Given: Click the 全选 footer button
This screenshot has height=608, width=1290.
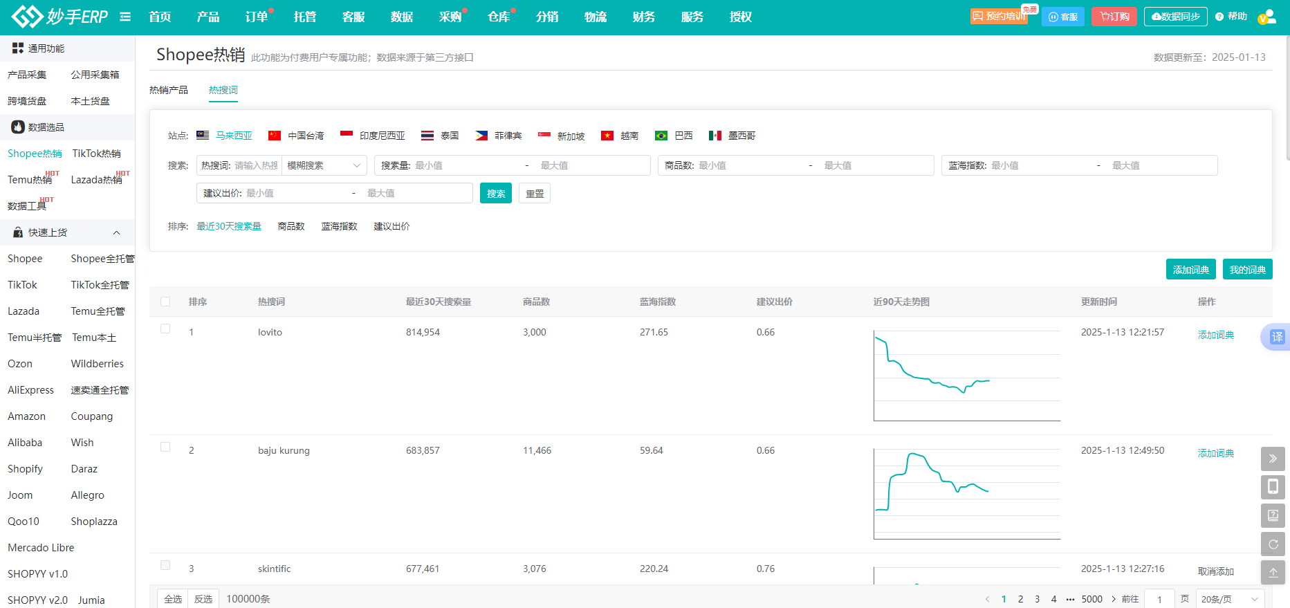Looking at the screenshot, I should click(173, 599).
